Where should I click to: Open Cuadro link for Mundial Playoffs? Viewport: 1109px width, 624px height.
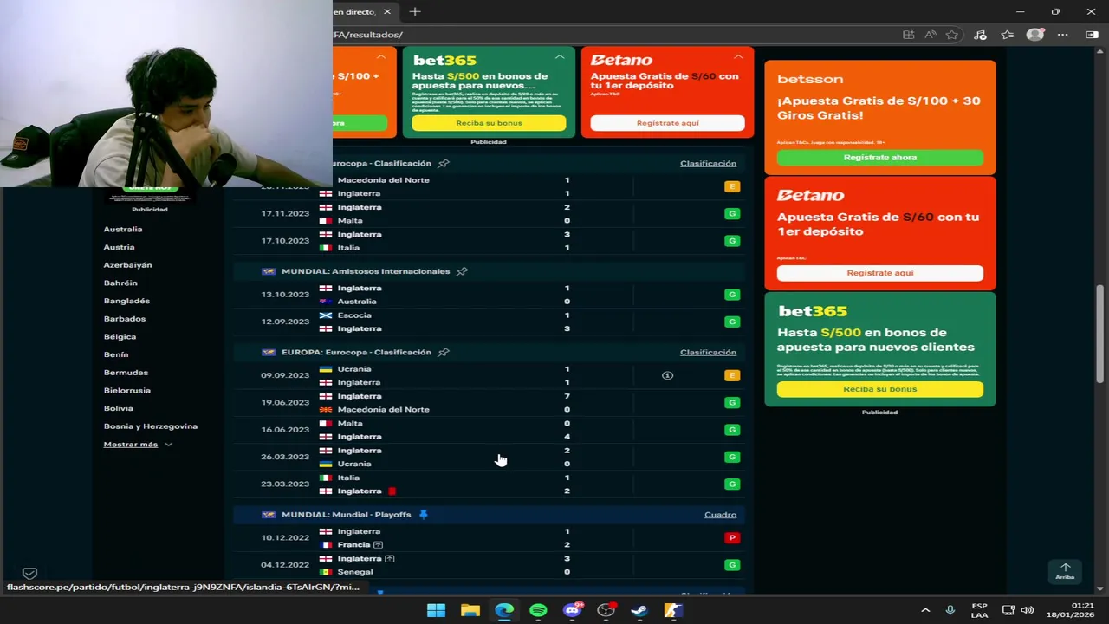click(720, 515)
